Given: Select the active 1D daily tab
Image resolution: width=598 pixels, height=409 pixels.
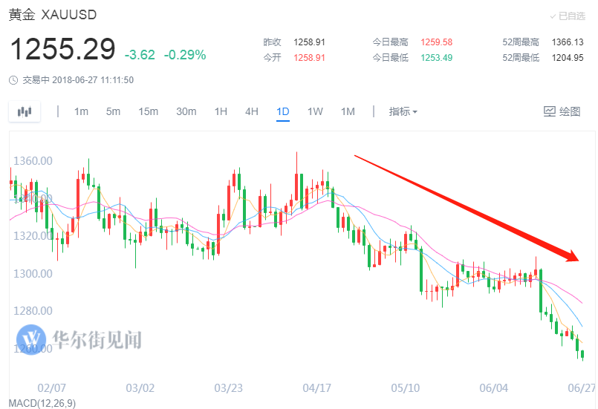Looking at the screenshot, I should click(x=283, y=111).
